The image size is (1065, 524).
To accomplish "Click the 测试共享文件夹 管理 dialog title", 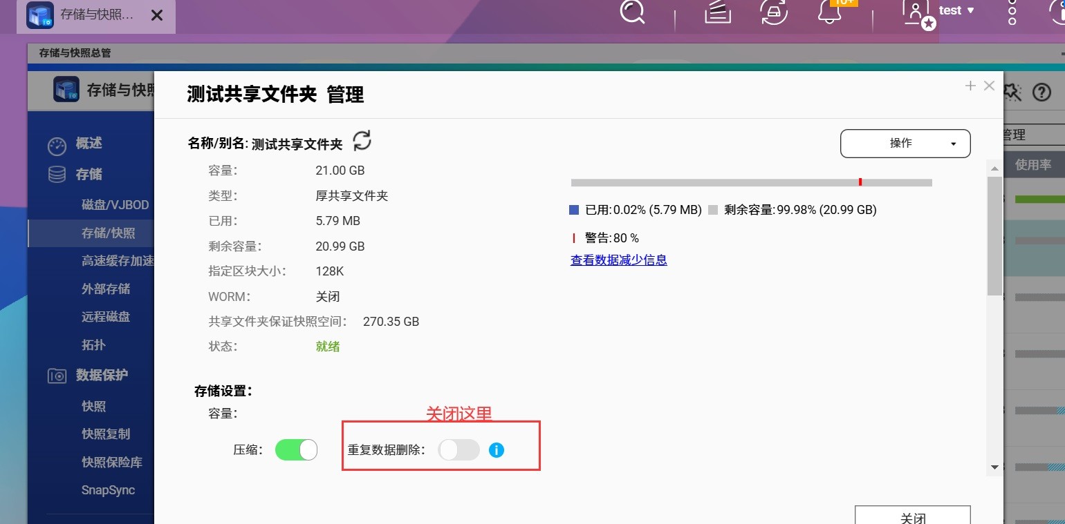I will [x=275, y=95].
